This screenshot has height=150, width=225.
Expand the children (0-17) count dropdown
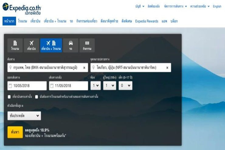tap(125, 86)
